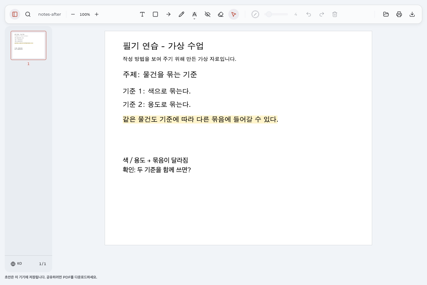
Task: Click the stroke width value 4
Action: [296, 14]
